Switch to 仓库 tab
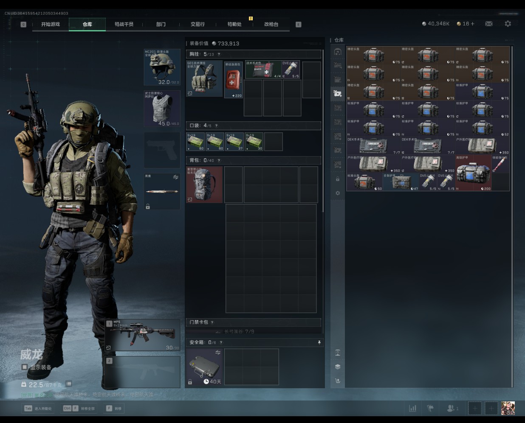This screenshot has height=423, width=525. (x=87, y=24)
